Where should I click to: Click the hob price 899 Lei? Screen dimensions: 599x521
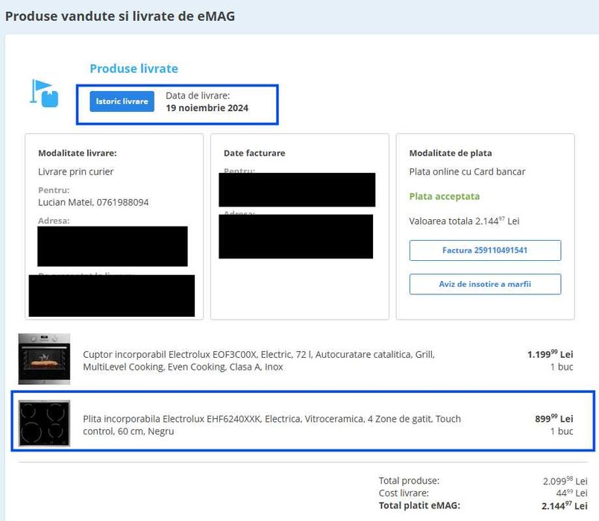pos(554,418)
